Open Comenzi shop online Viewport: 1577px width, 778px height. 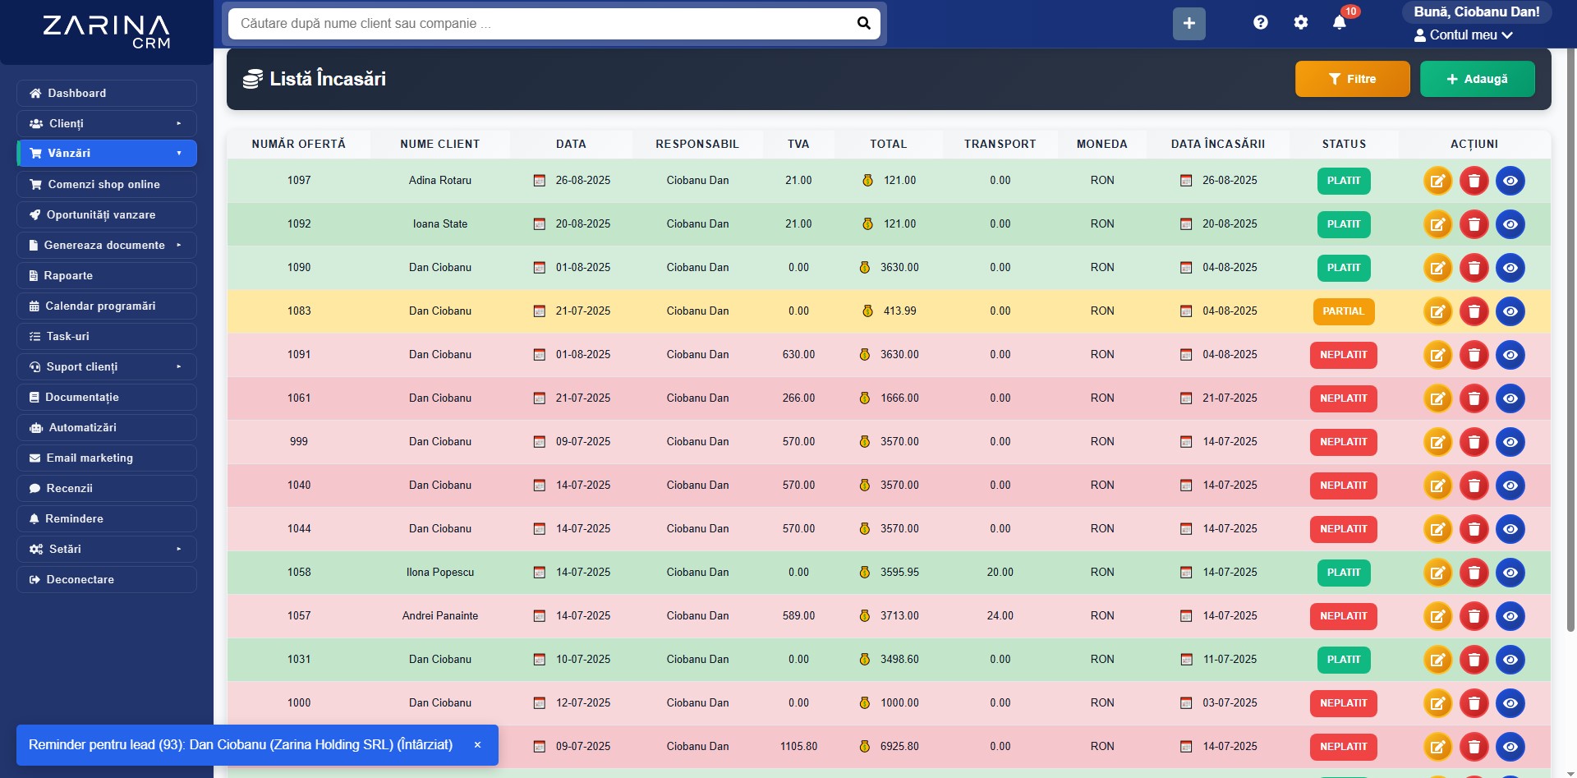click(107, 184)
